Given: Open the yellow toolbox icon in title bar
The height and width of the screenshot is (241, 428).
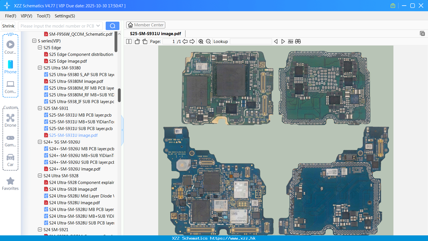Looking at the screenshot, I should pyautogui.click(x=393, y=6).
